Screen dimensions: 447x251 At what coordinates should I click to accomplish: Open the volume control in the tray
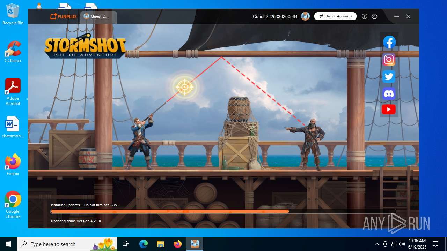click(402, 244)
